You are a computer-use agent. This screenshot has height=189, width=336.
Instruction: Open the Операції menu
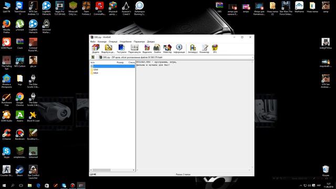[x=113, y=41]
